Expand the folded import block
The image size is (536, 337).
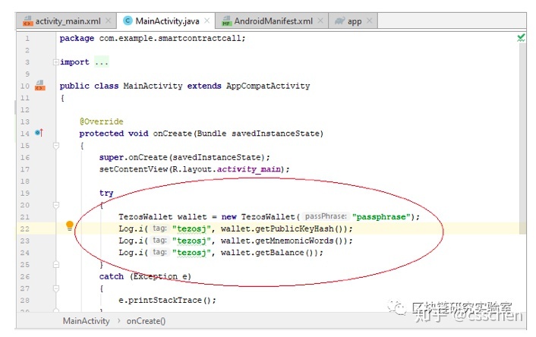(55, 62)
